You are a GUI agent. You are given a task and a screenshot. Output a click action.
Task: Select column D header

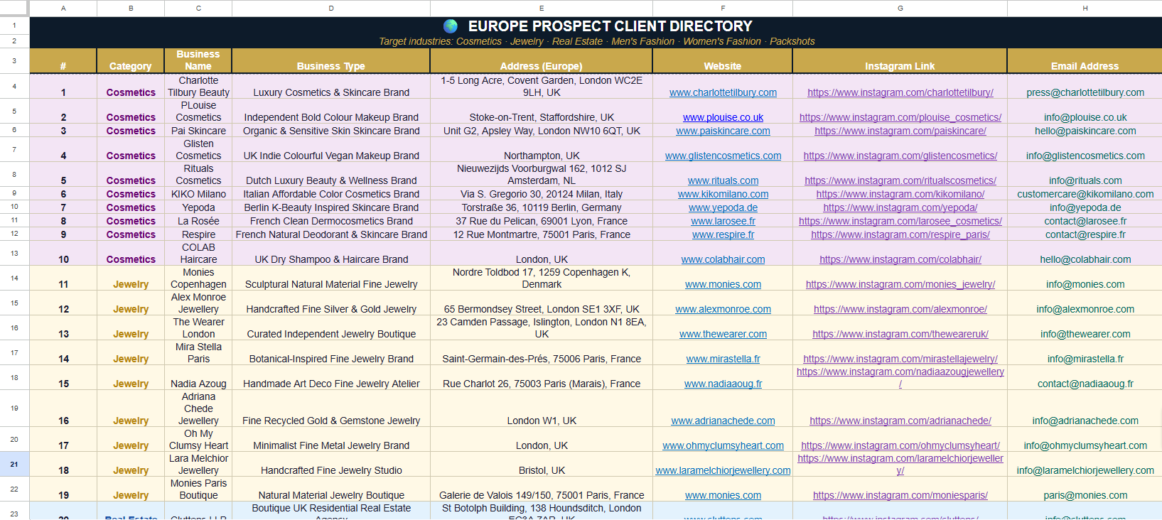pyautogui.click(x=331, y=8)
